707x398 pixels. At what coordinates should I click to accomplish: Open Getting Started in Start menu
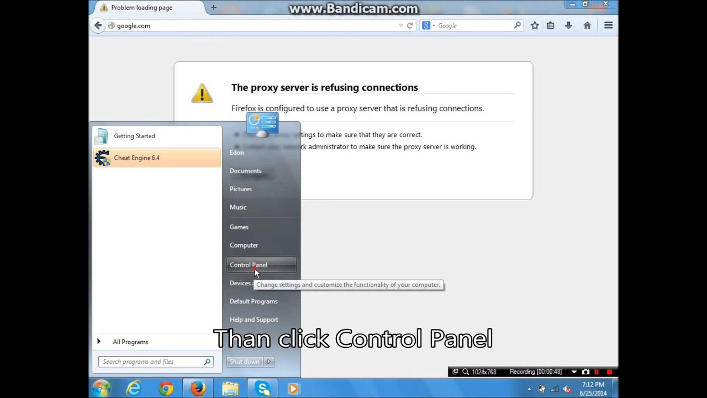pos(157,136)
